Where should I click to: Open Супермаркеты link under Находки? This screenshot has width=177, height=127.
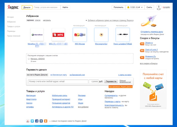point(111,95)
